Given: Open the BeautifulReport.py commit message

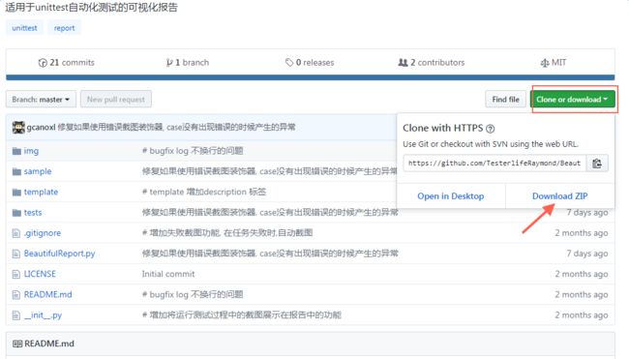Looking at the screenshot, I should 270,254.
